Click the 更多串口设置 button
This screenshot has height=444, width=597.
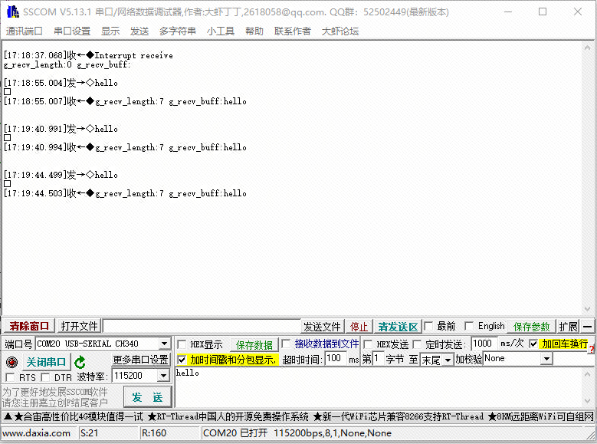pyautogui.click(x=140, y=360)
